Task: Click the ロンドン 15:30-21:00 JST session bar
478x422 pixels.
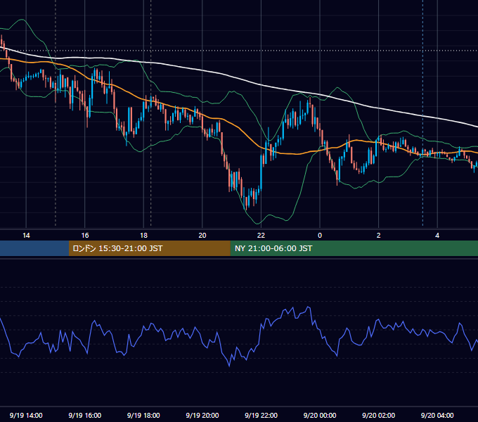Action: (149, 248)
